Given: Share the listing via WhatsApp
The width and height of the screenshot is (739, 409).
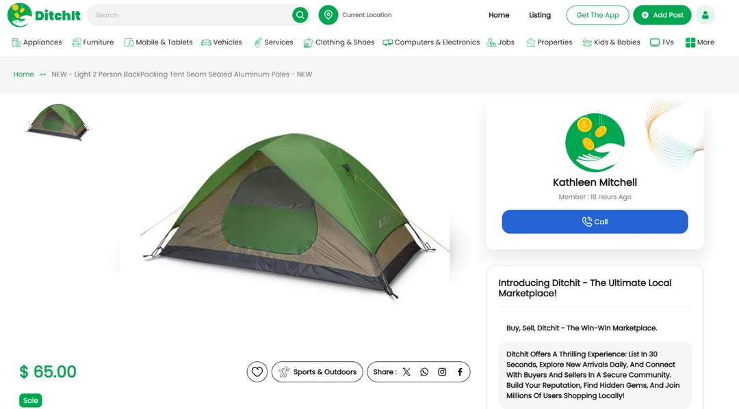Looking at the screenshot, I should tap(424, 371).
